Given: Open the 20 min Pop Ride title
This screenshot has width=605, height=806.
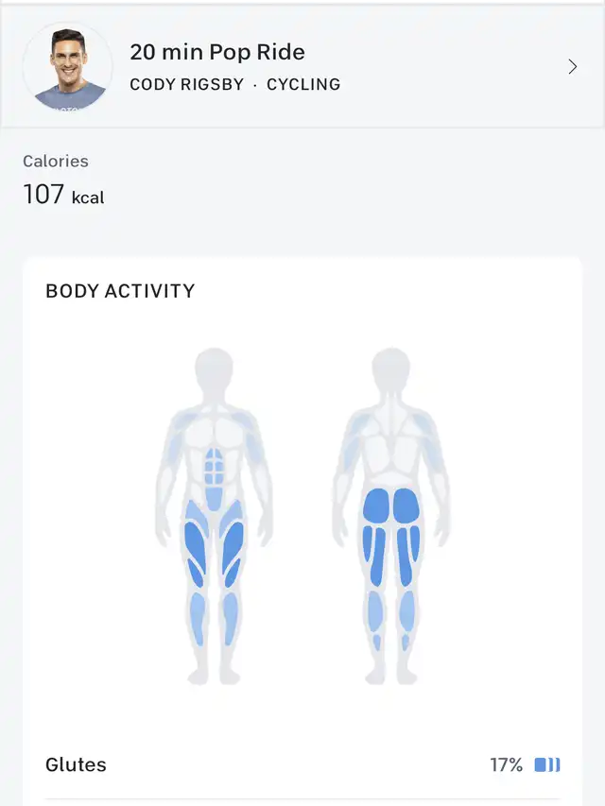Looking at the screenshot, I should coord(217,52).
